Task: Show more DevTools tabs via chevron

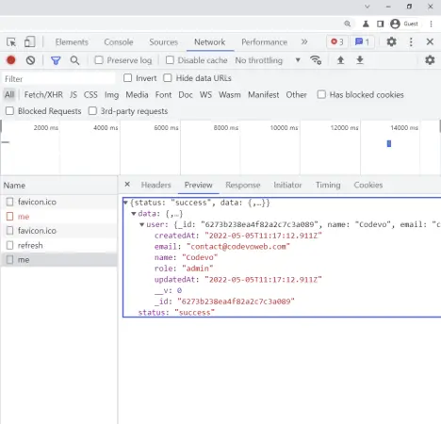Action: click(304, 41)
